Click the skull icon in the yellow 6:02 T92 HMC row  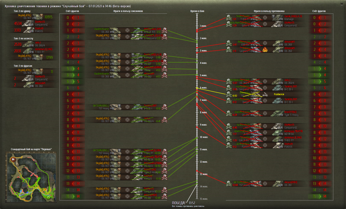229,94
